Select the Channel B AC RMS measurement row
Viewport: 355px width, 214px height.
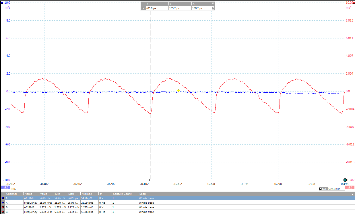[86, 207]
